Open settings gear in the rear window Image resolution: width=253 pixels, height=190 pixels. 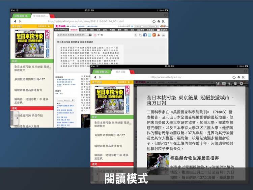pos(165,15)
